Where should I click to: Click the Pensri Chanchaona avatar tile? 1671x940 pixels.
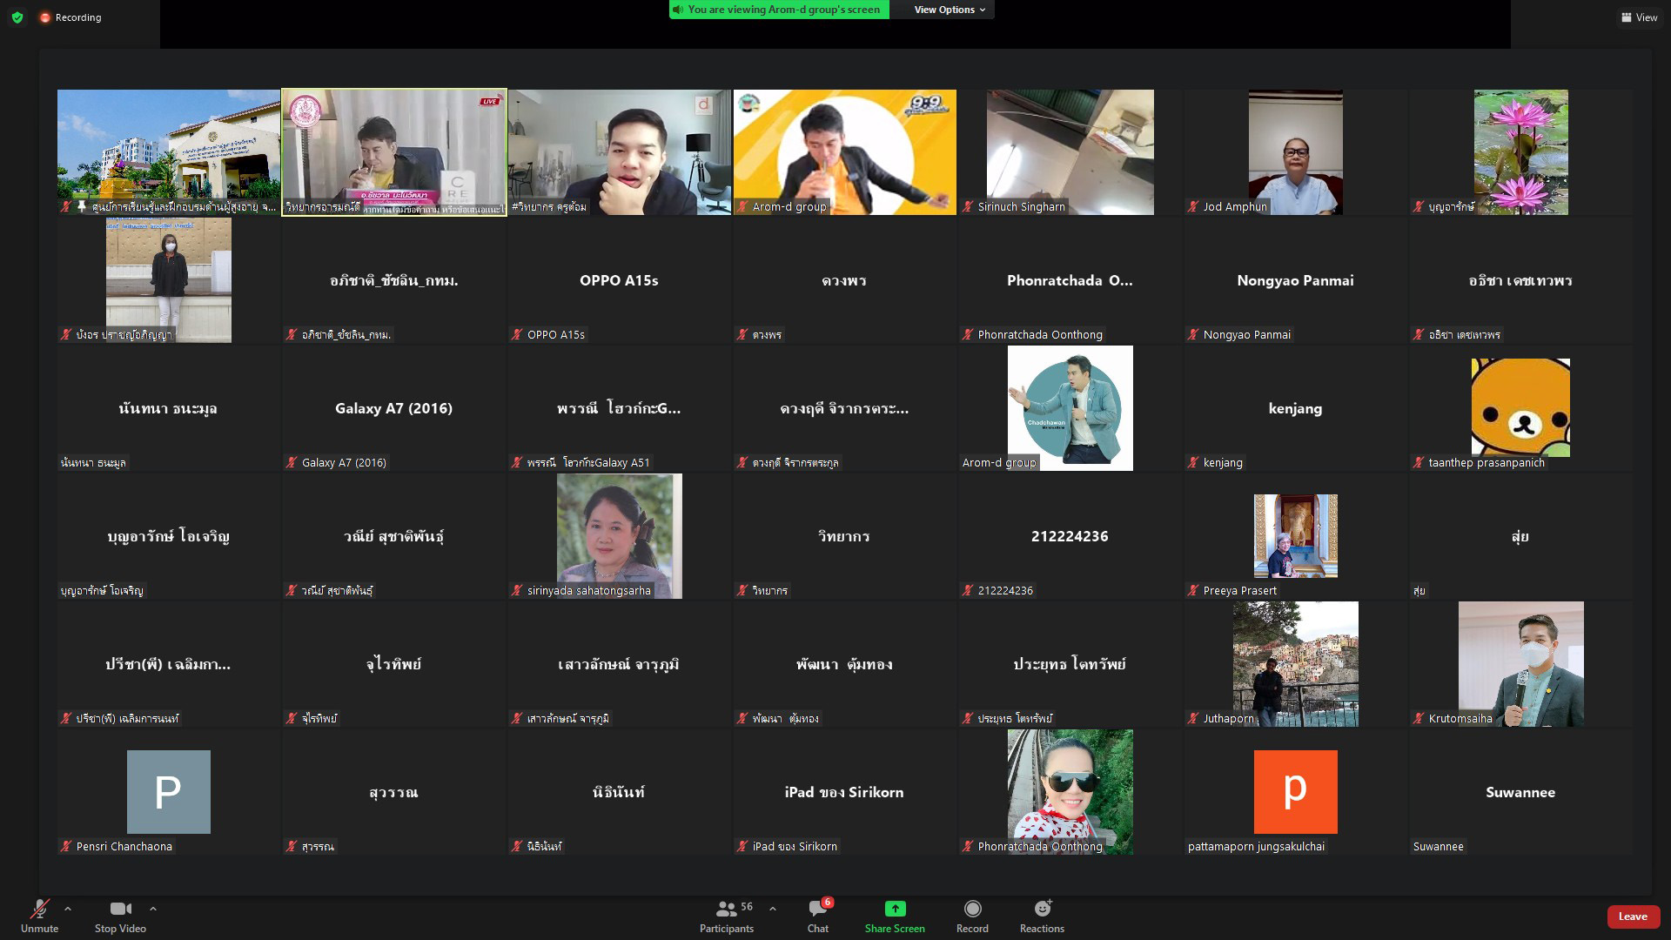click(x=169, y=792)
